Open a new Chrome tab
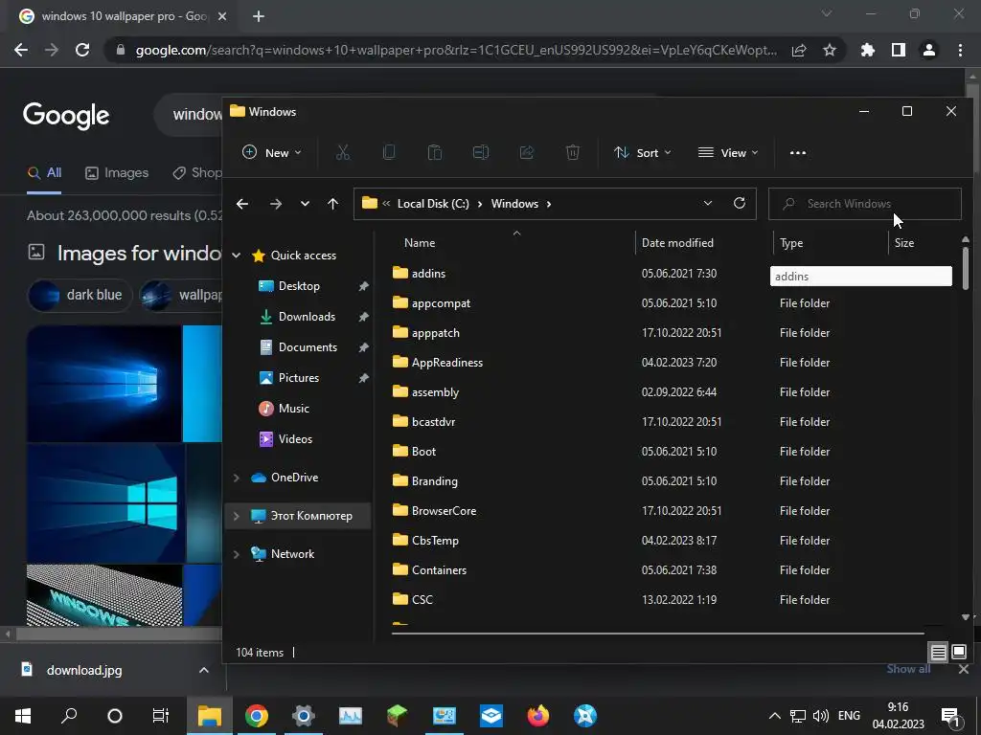Image resolution: width=981 pixels, height=735 pixels. click(x=259, y=16)
